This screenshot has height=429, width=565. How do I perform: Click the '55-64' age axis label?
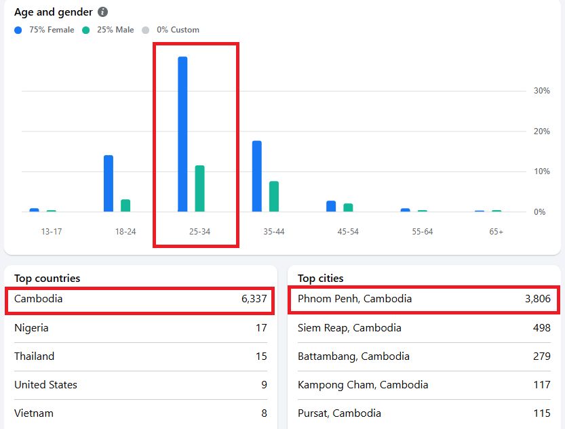(x=423, y=231)
